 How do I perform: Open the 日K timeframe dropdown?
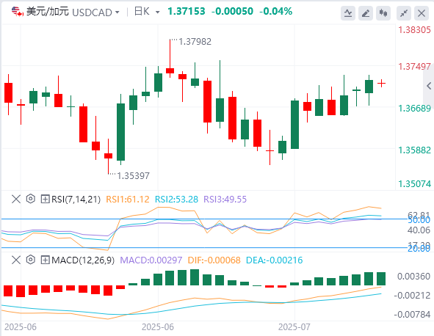(147, 12)
